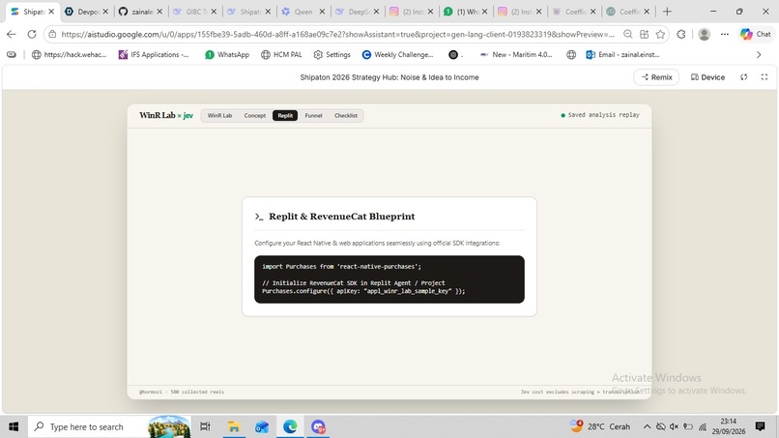This screenshot has width=779, height=438.
Task: Open the clock showing 23:14
Action: click(729, 426)
